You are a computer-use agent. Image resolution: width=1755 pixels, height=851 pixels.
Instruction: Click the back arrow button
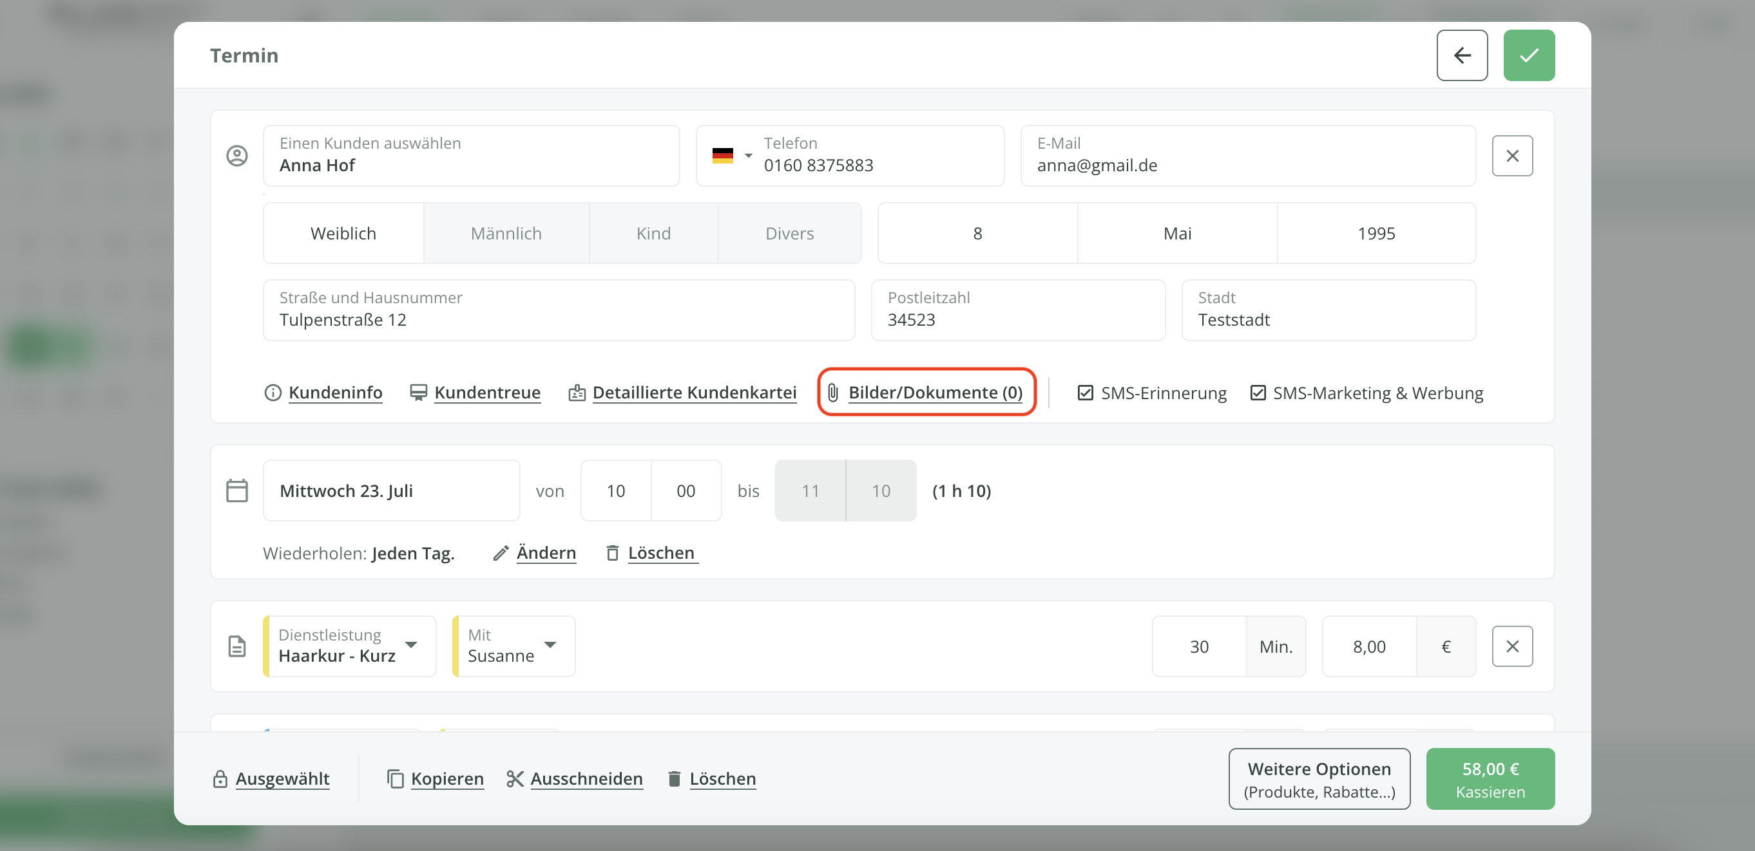click(x=1461, y=55)
